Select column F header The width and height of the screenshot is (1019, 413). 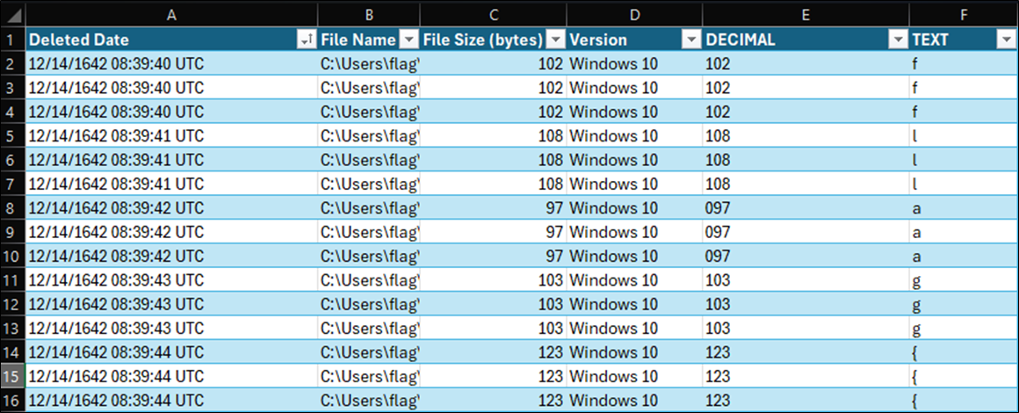tap(964, 15)
